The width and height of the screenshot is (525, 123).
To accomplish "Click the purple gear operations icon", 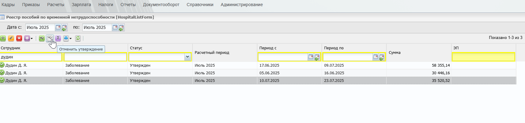I will tap(27, 38).
